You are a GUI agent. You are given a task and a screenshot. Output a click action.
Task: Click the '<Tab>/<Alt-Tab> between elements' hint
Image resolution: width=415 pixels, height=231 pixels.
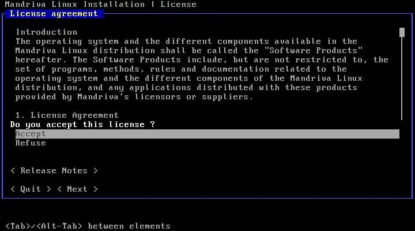88,226
